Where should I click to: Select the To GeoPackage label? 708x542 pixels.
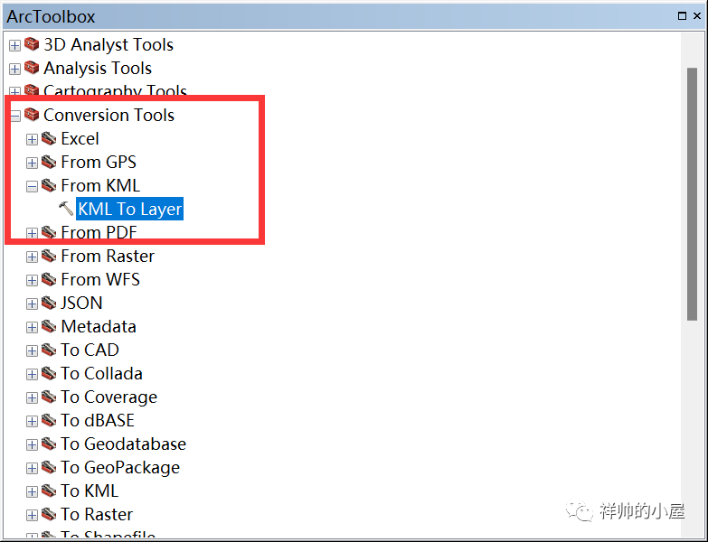coord(120,468)
